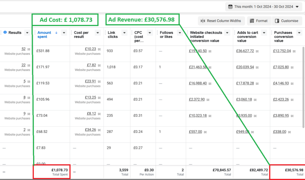Open the Cost per result column dropdown
Screen dimensions: 305x180
tap(97, 33)
